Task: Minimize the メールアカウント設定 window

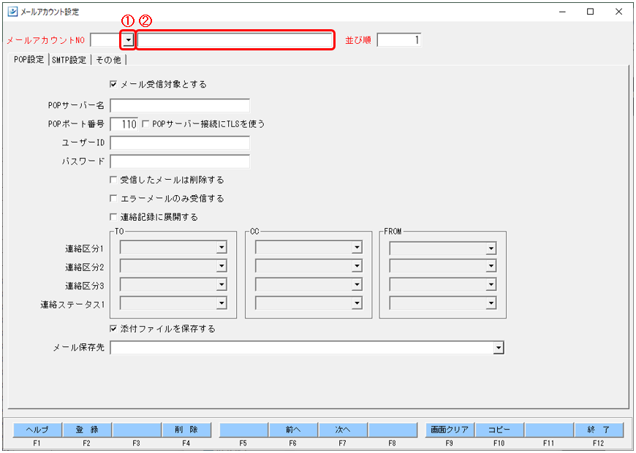Action: (562, 12)
